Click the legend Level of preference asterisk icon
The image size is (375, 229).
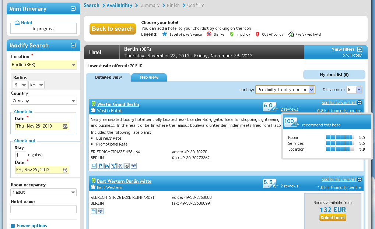click(x=165, y=34)
